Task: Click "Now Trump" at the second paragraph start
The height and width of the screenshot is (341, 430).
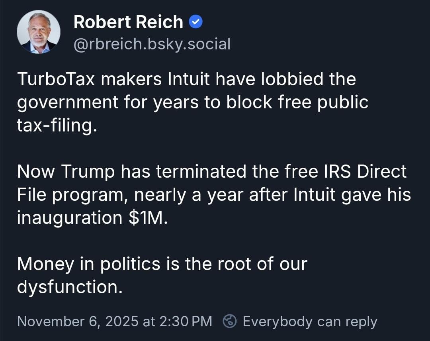Action: (x=66, y=172)
